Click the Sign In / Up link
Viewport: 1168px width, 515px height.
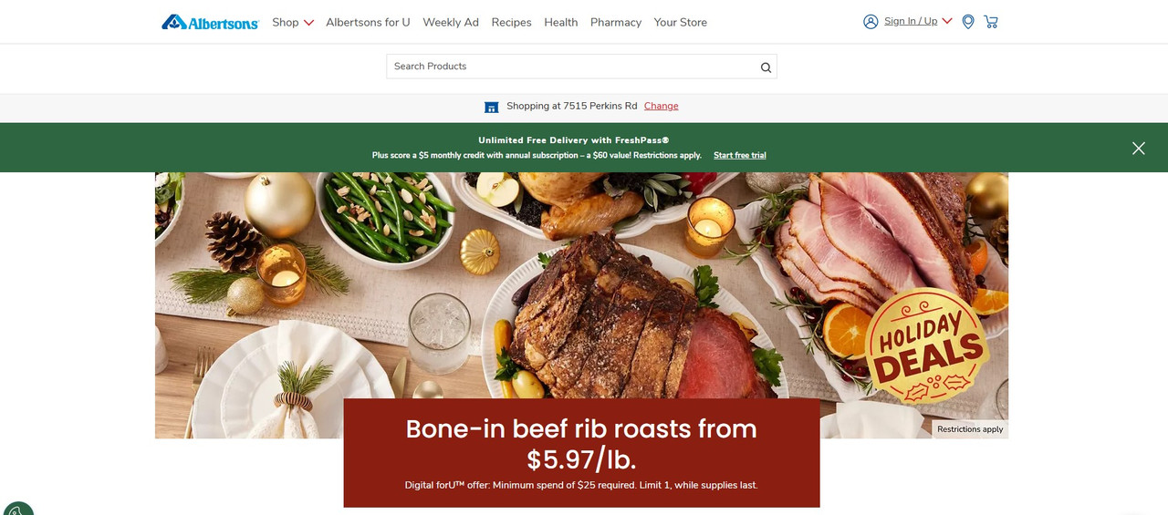[x=911, y=21]
